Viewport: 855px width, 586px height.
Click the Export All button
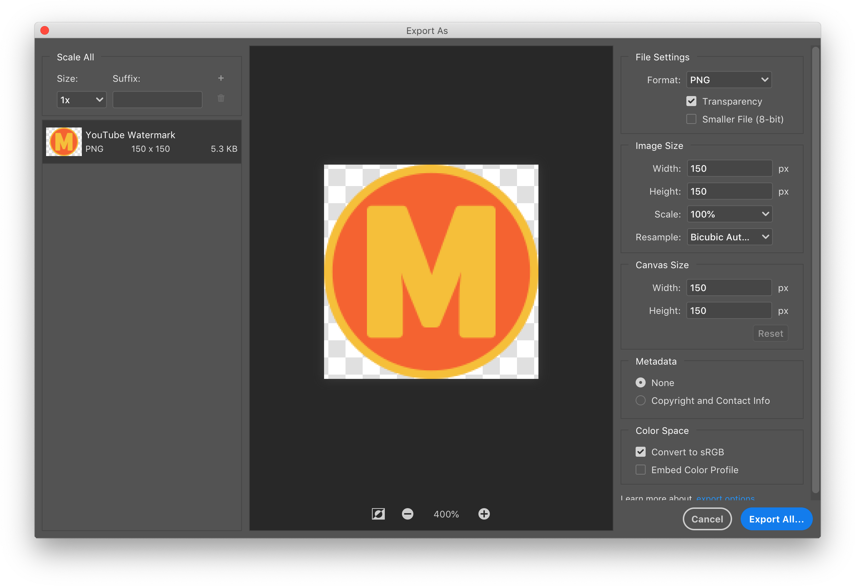[776, 519]
